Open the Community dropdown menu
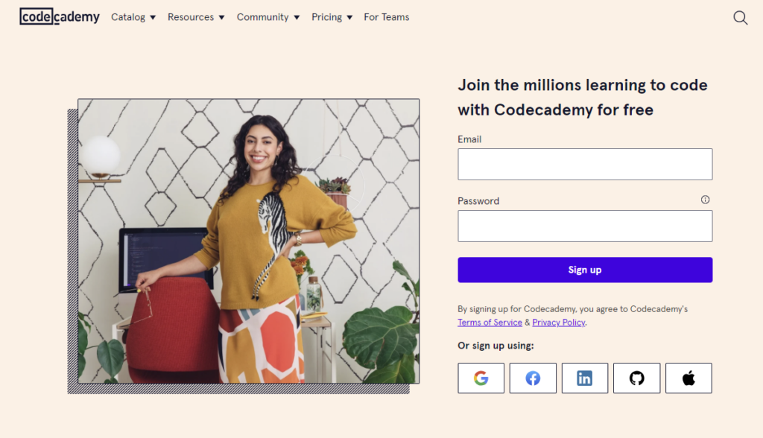 pos(268,17)
